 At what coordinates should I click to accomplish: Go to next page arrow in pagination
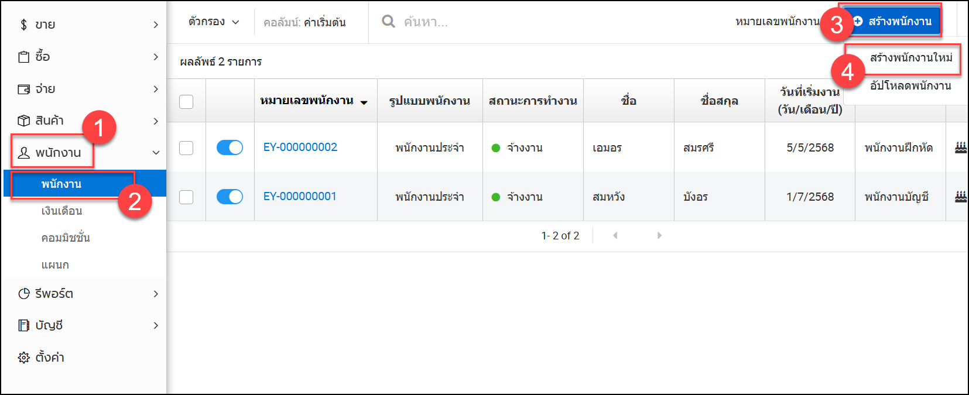[x=659, y=235]
